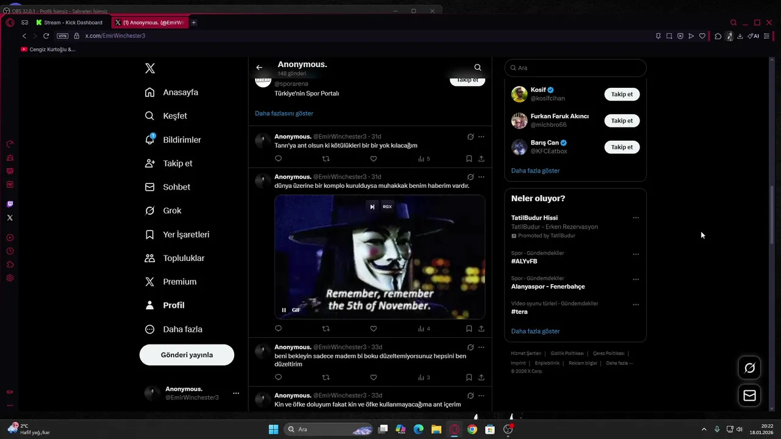The image size is (781, 439).
Task: Open options for TatilBudur promoted trend
Action: point(636,218)
